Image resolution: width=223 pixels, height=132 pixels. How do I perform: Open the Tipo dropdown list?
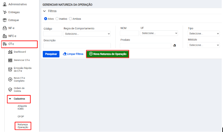click(204, 33)
